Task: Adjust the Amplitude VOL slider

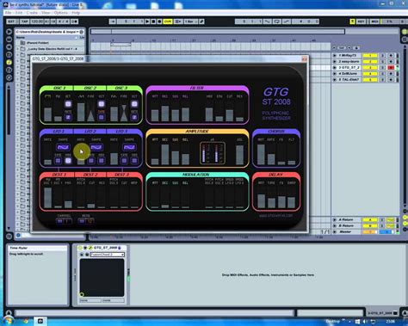Action: pyautogui.click(x=239, y=154)
